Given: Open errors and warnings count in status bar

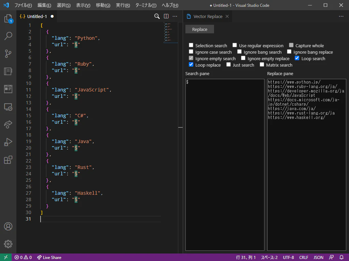Looking at the screenshot, I should pos(23,258).
